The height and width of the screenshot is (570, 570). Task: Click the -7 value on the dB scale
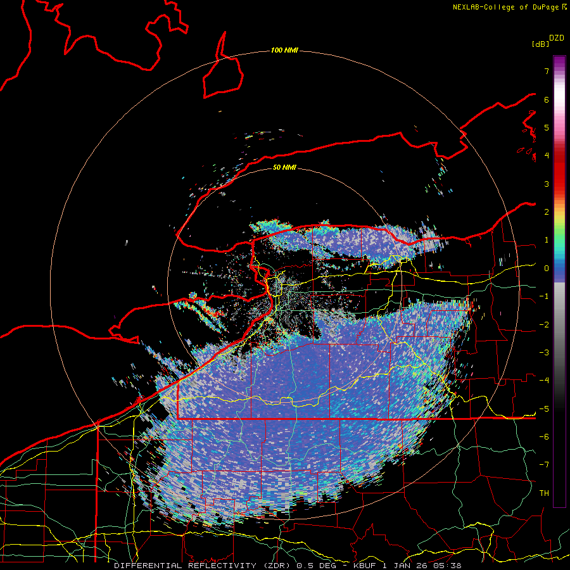[x=544, y=465]
